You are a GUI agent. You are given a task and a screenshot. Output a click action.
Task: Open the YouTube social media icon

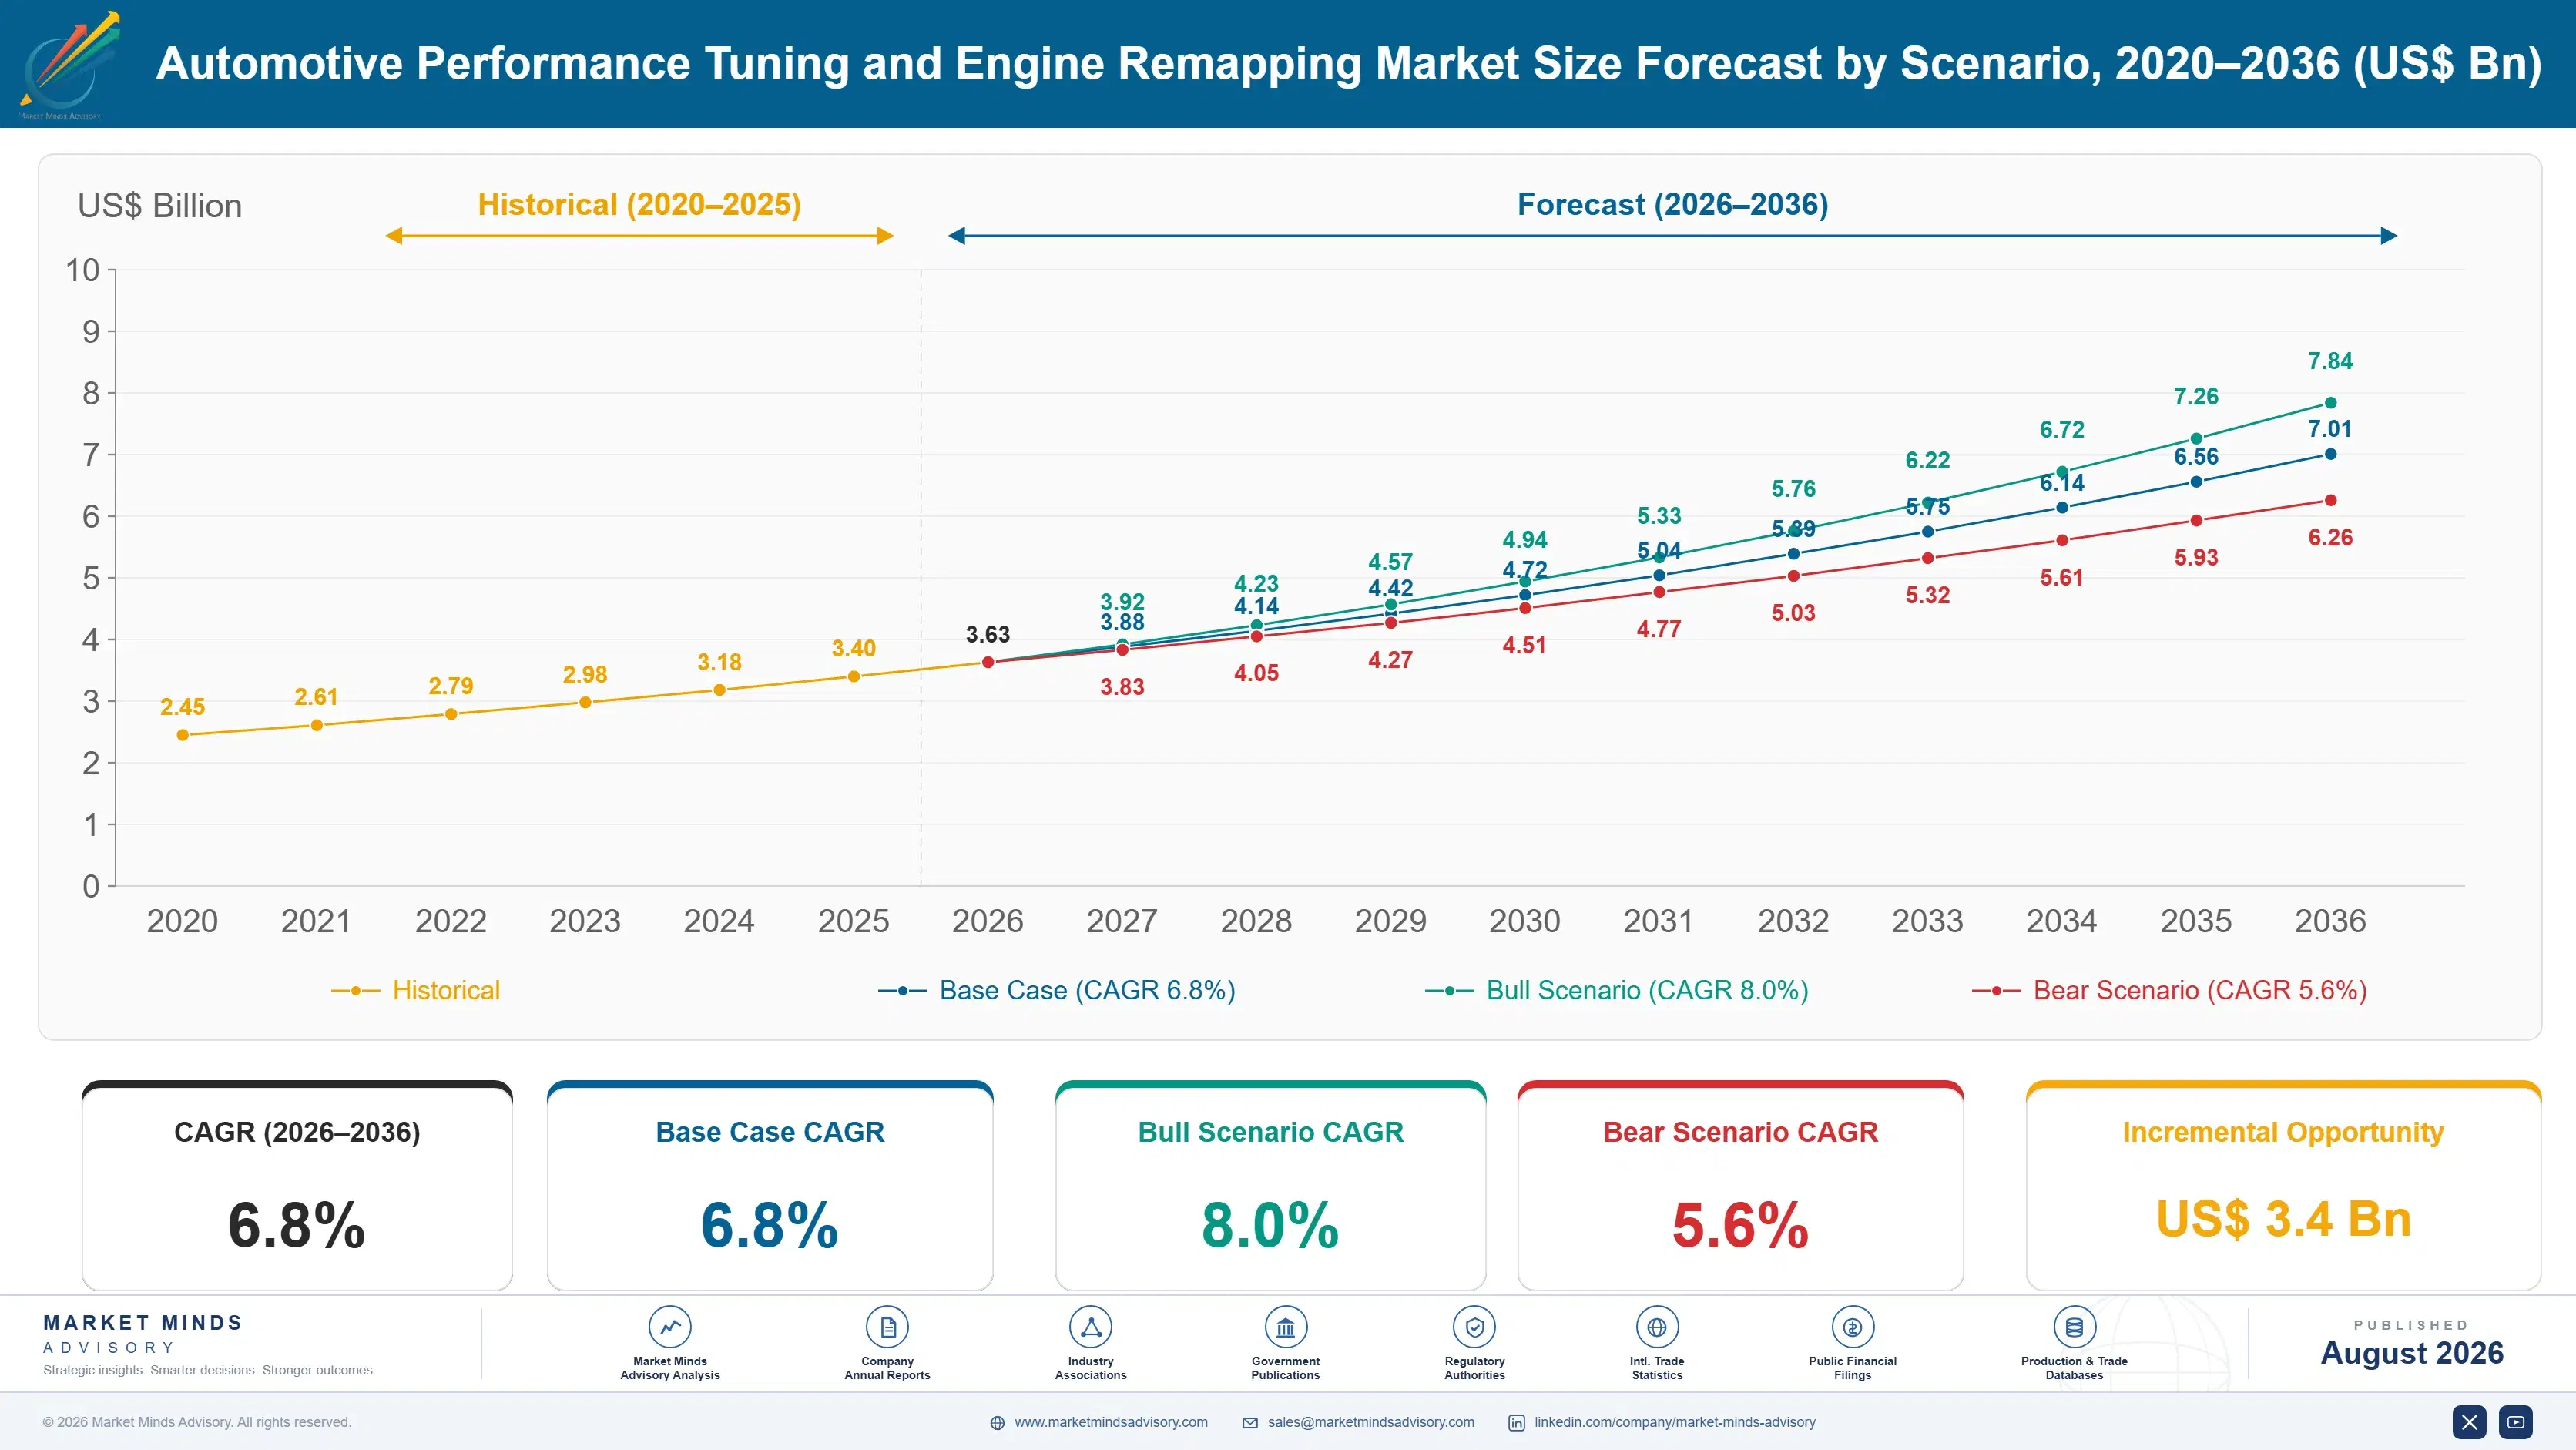coord(2516,1422)
